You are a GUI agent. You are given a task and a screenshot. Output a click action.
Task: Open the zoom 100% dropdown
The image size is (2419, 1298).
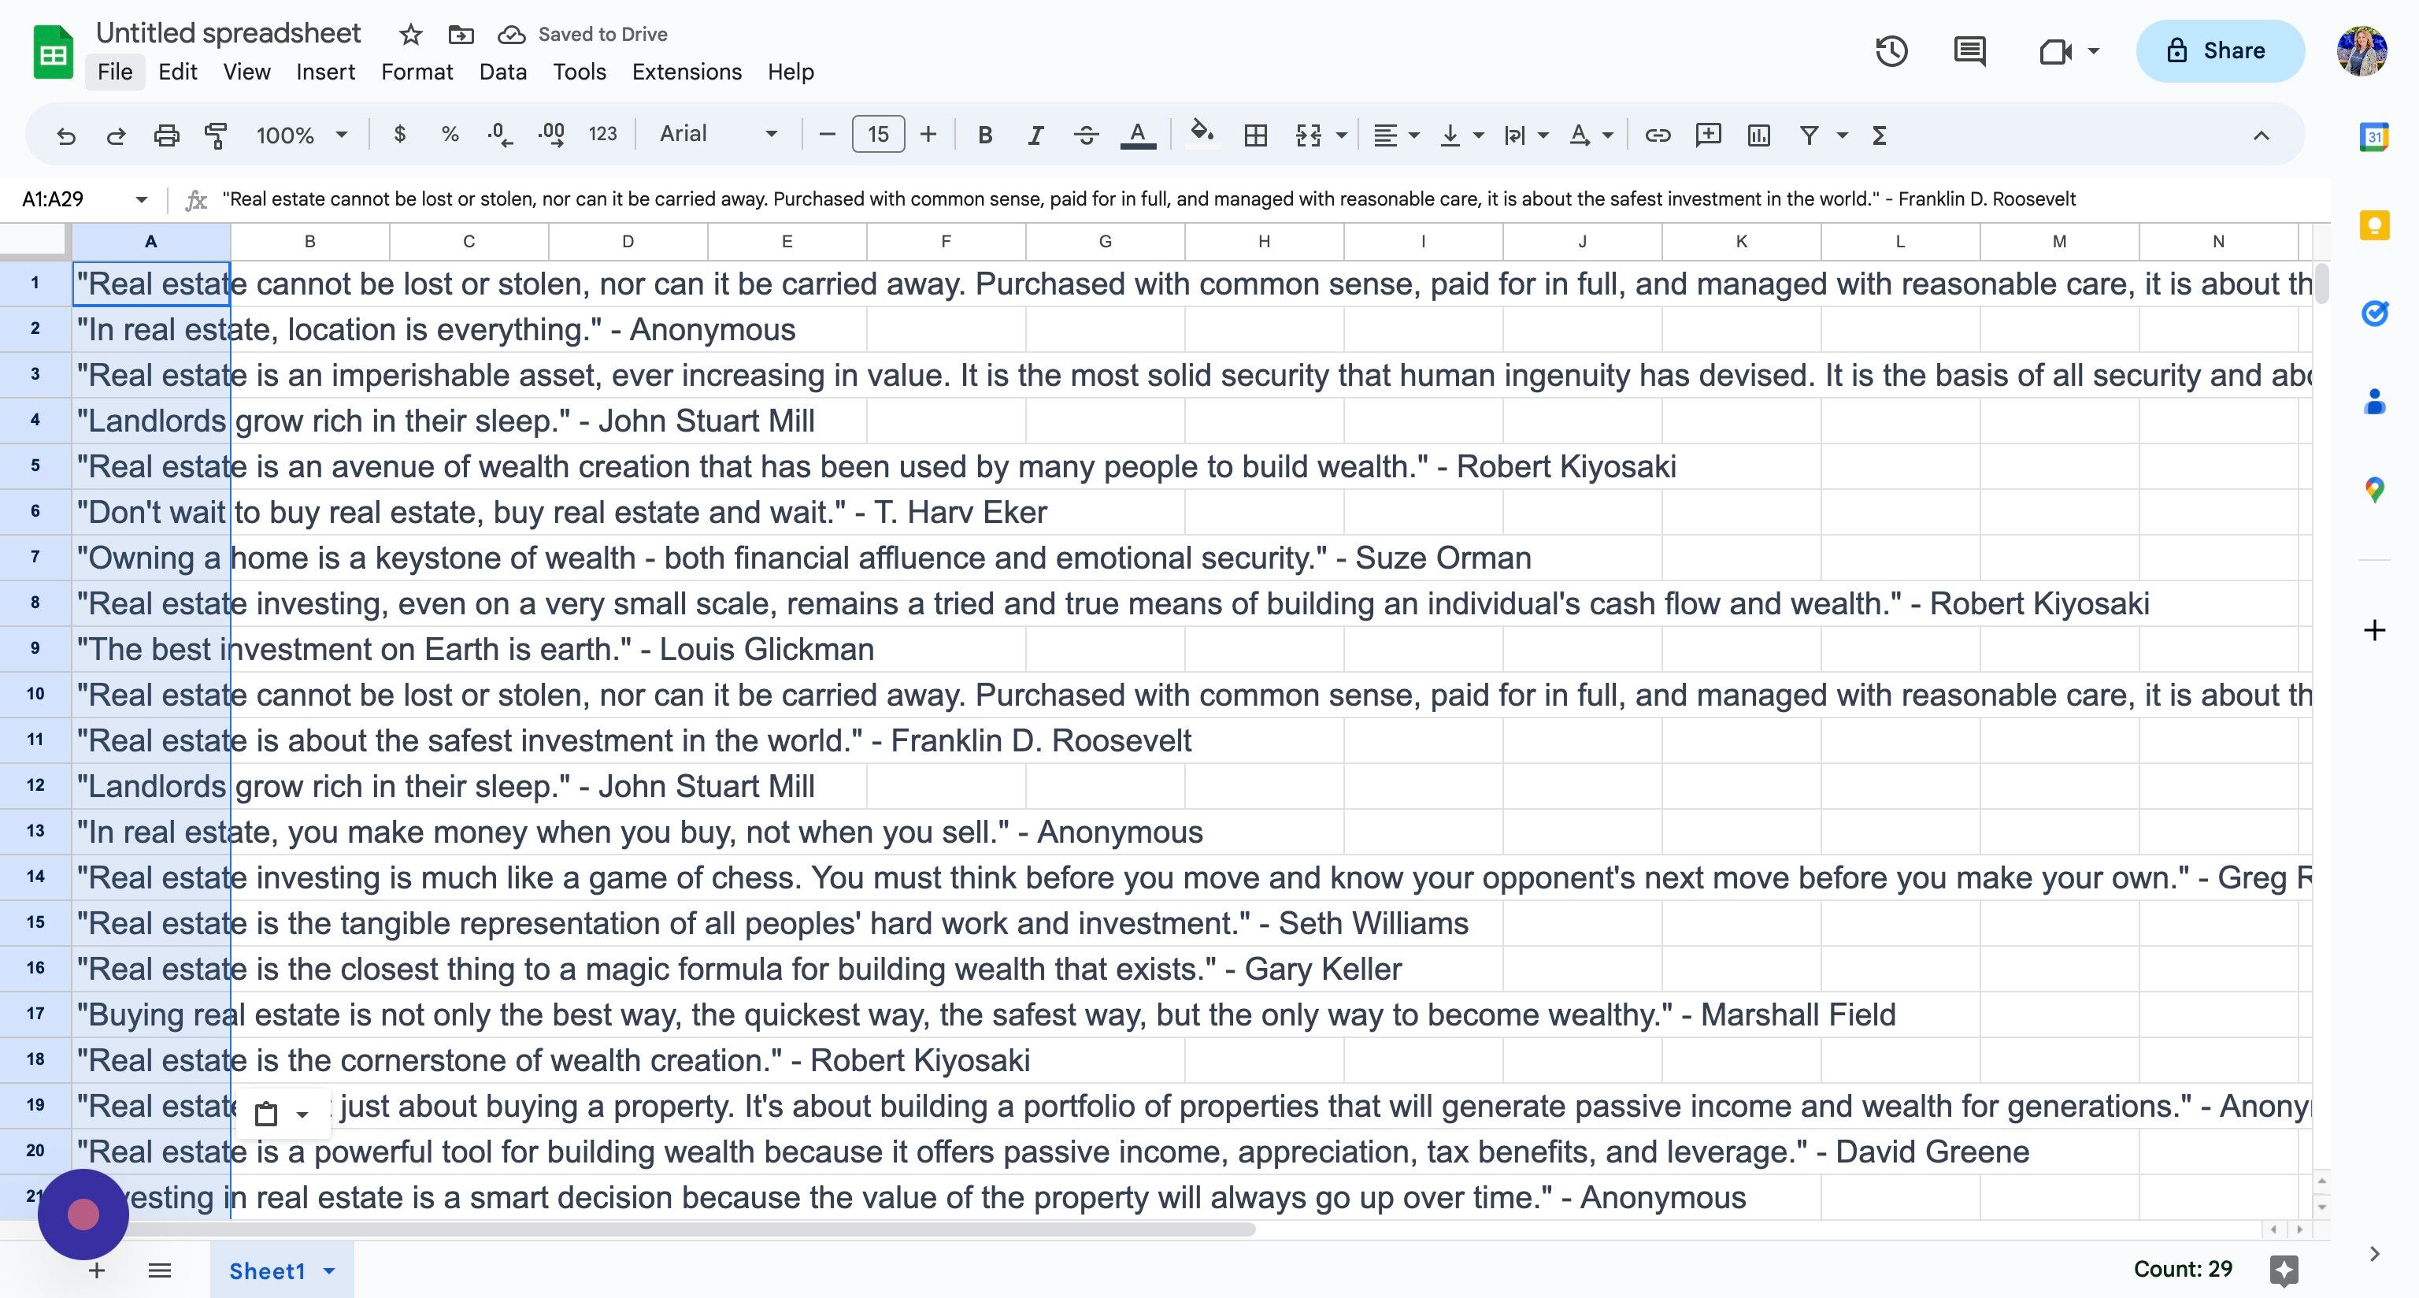click(302, 135)
